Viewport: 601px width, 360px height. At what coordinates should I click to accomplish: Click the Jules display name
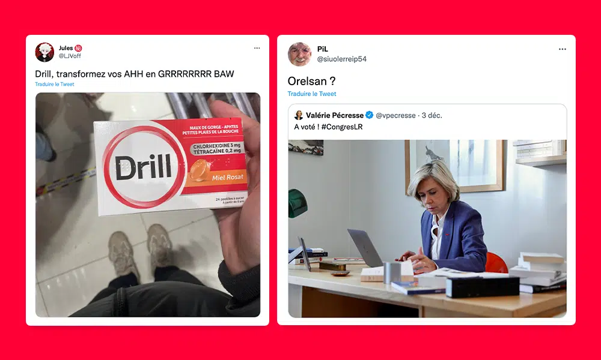click(x=66, y=48)
